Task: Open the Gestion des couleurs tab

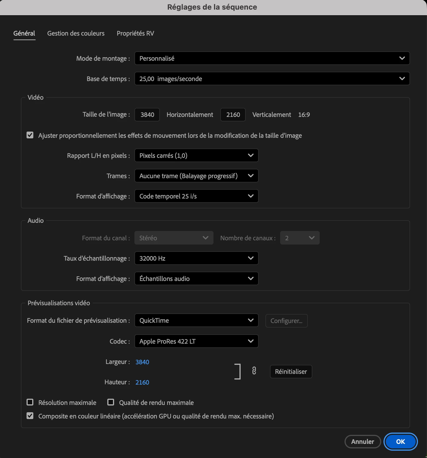Action: (76, 33)
